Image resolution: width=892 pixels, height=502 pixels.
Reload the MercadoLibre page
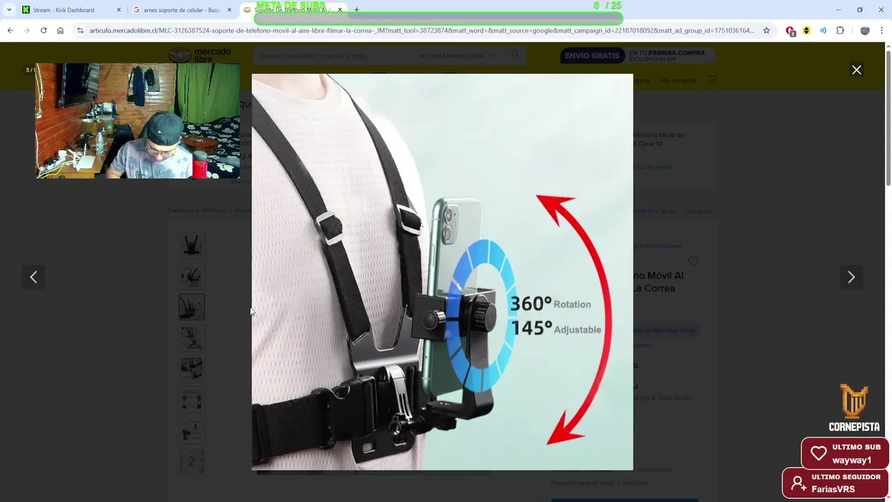[x=43, y=31]
